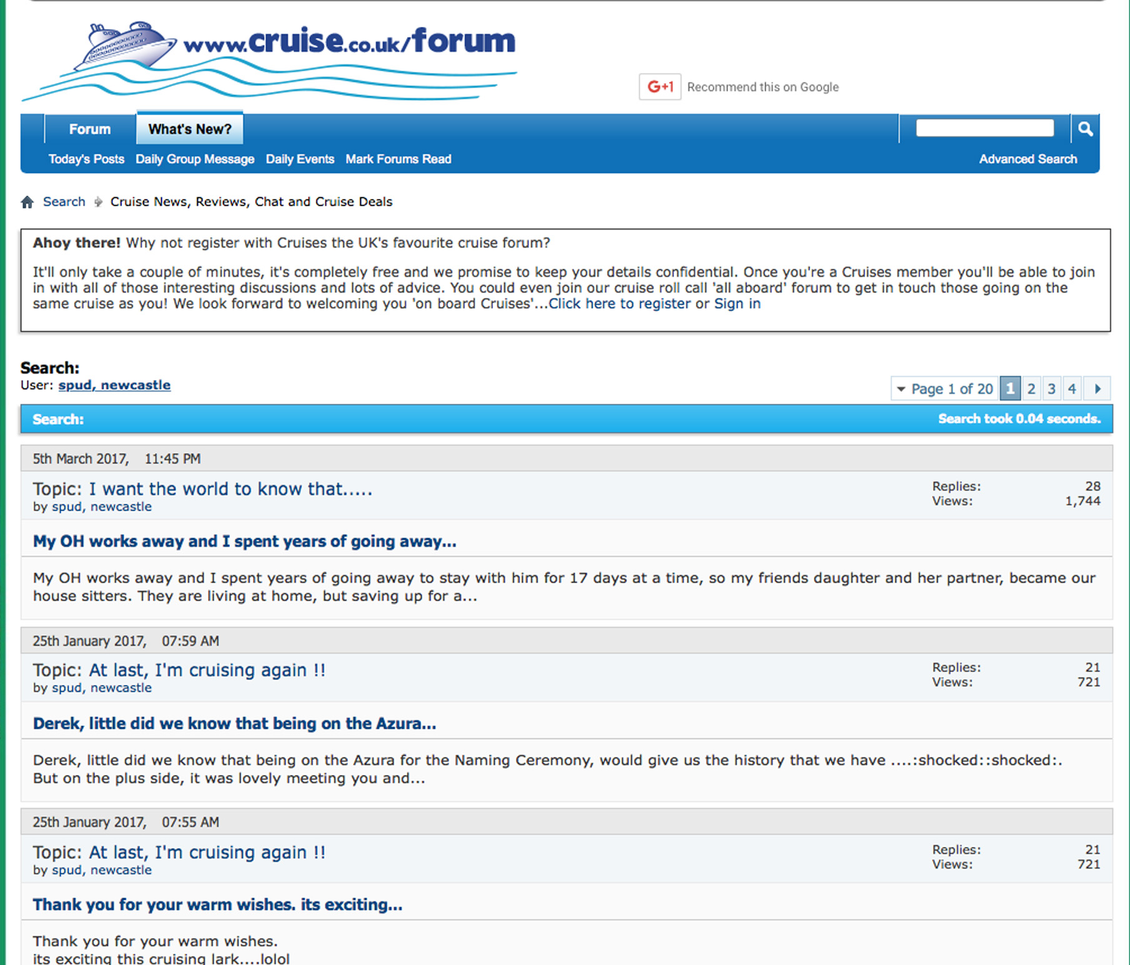Viewport: 1130px width, 965px height.
Task: Click the cruise ship forum logo
Action: pyautogui.click(x=269, y=61)
